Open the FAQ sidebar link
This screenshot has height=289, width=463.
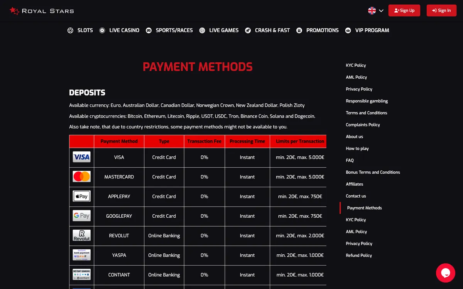[x=350, y=160]
